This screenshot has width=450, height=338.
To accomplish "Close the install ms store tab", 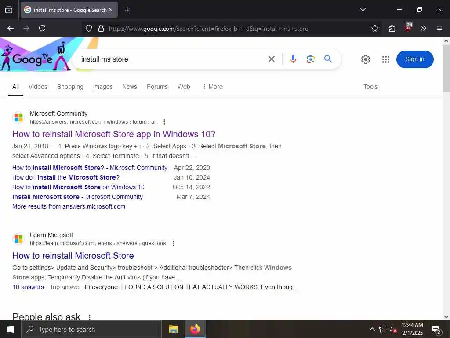I will (111, 10).
